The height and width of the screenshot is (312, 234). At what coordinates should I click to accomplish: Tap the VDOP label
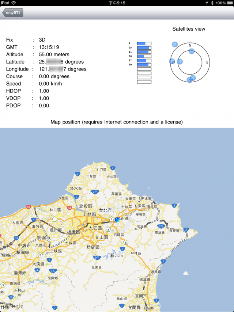click(13, 98)
